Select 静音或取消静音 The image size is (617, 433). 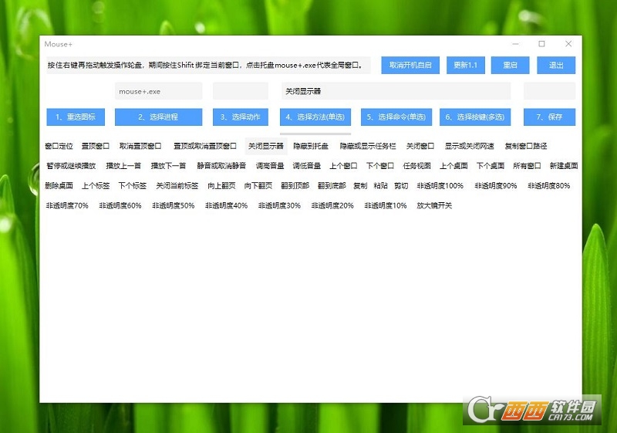[x=221, y=166]
